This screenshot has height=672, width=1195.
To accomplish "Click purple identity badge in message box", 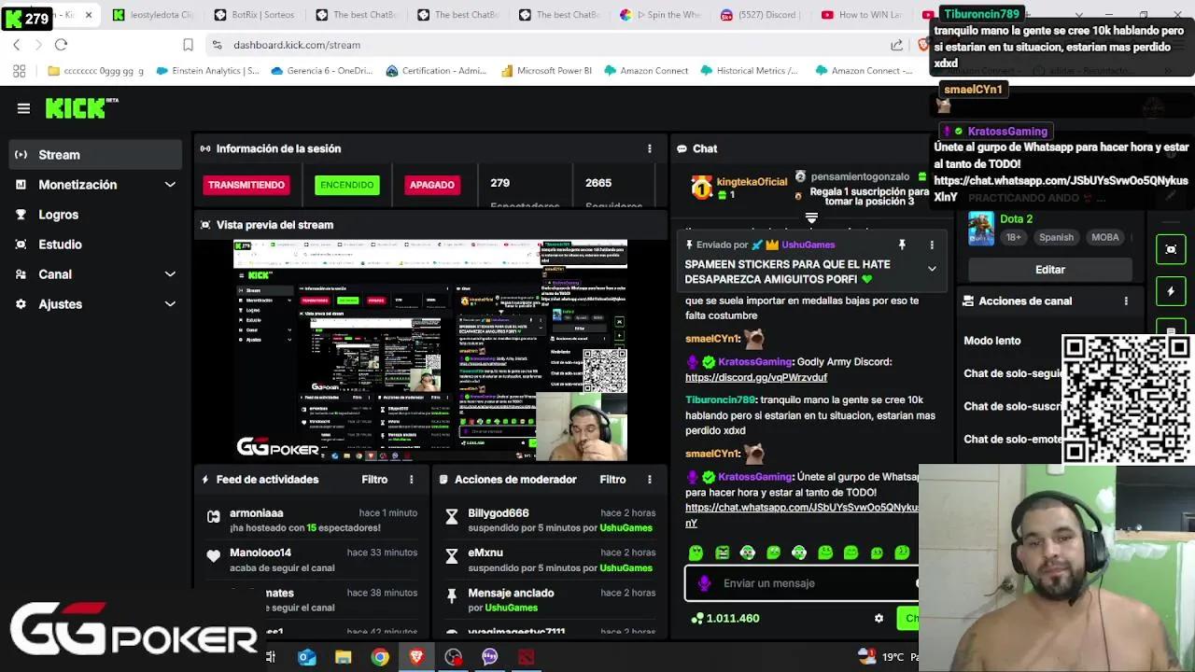I will coord(704,583).
